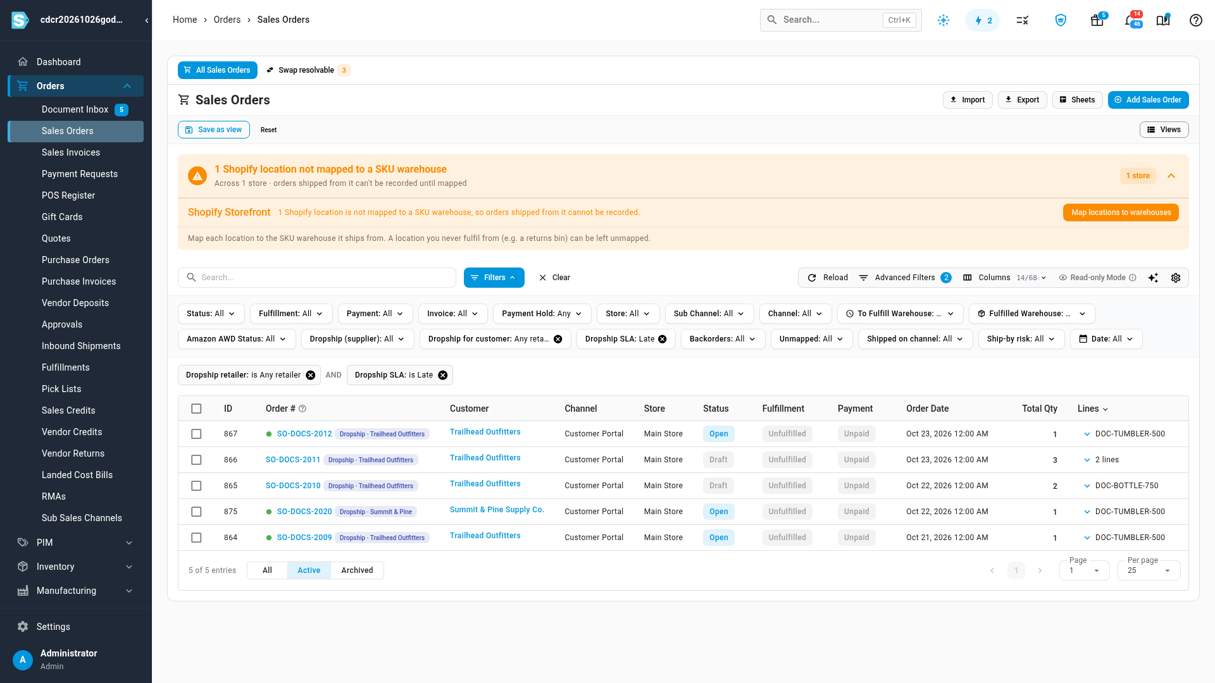Switch to the Swap resolvable tab
The width and height of the screenshot is (1215, 683).
click(308, 70)
